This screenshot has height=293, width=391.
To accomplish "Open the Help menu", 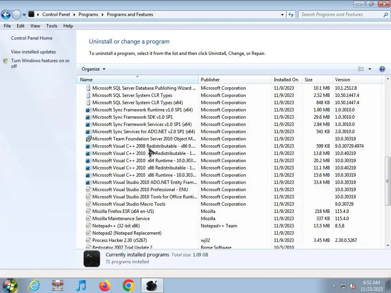I will [x=68, y=26].
